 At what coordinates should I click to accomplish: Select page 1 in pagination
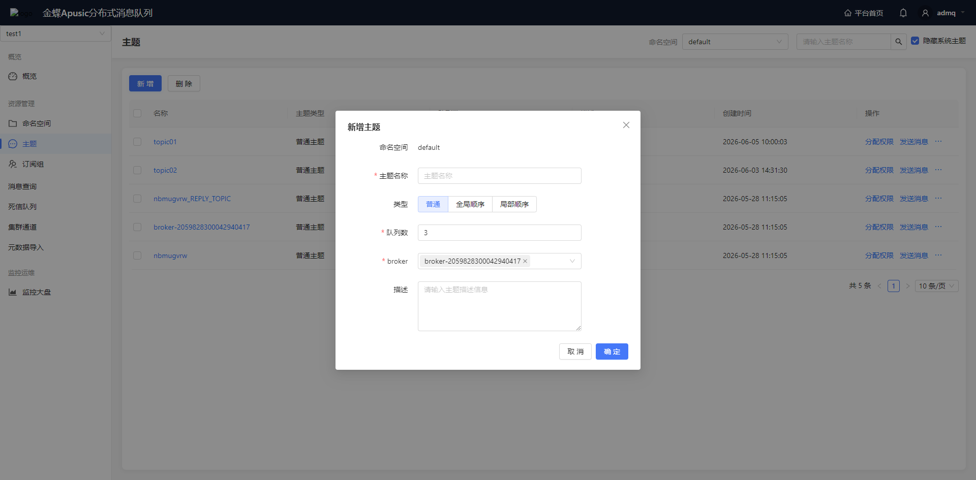(894, 286)
